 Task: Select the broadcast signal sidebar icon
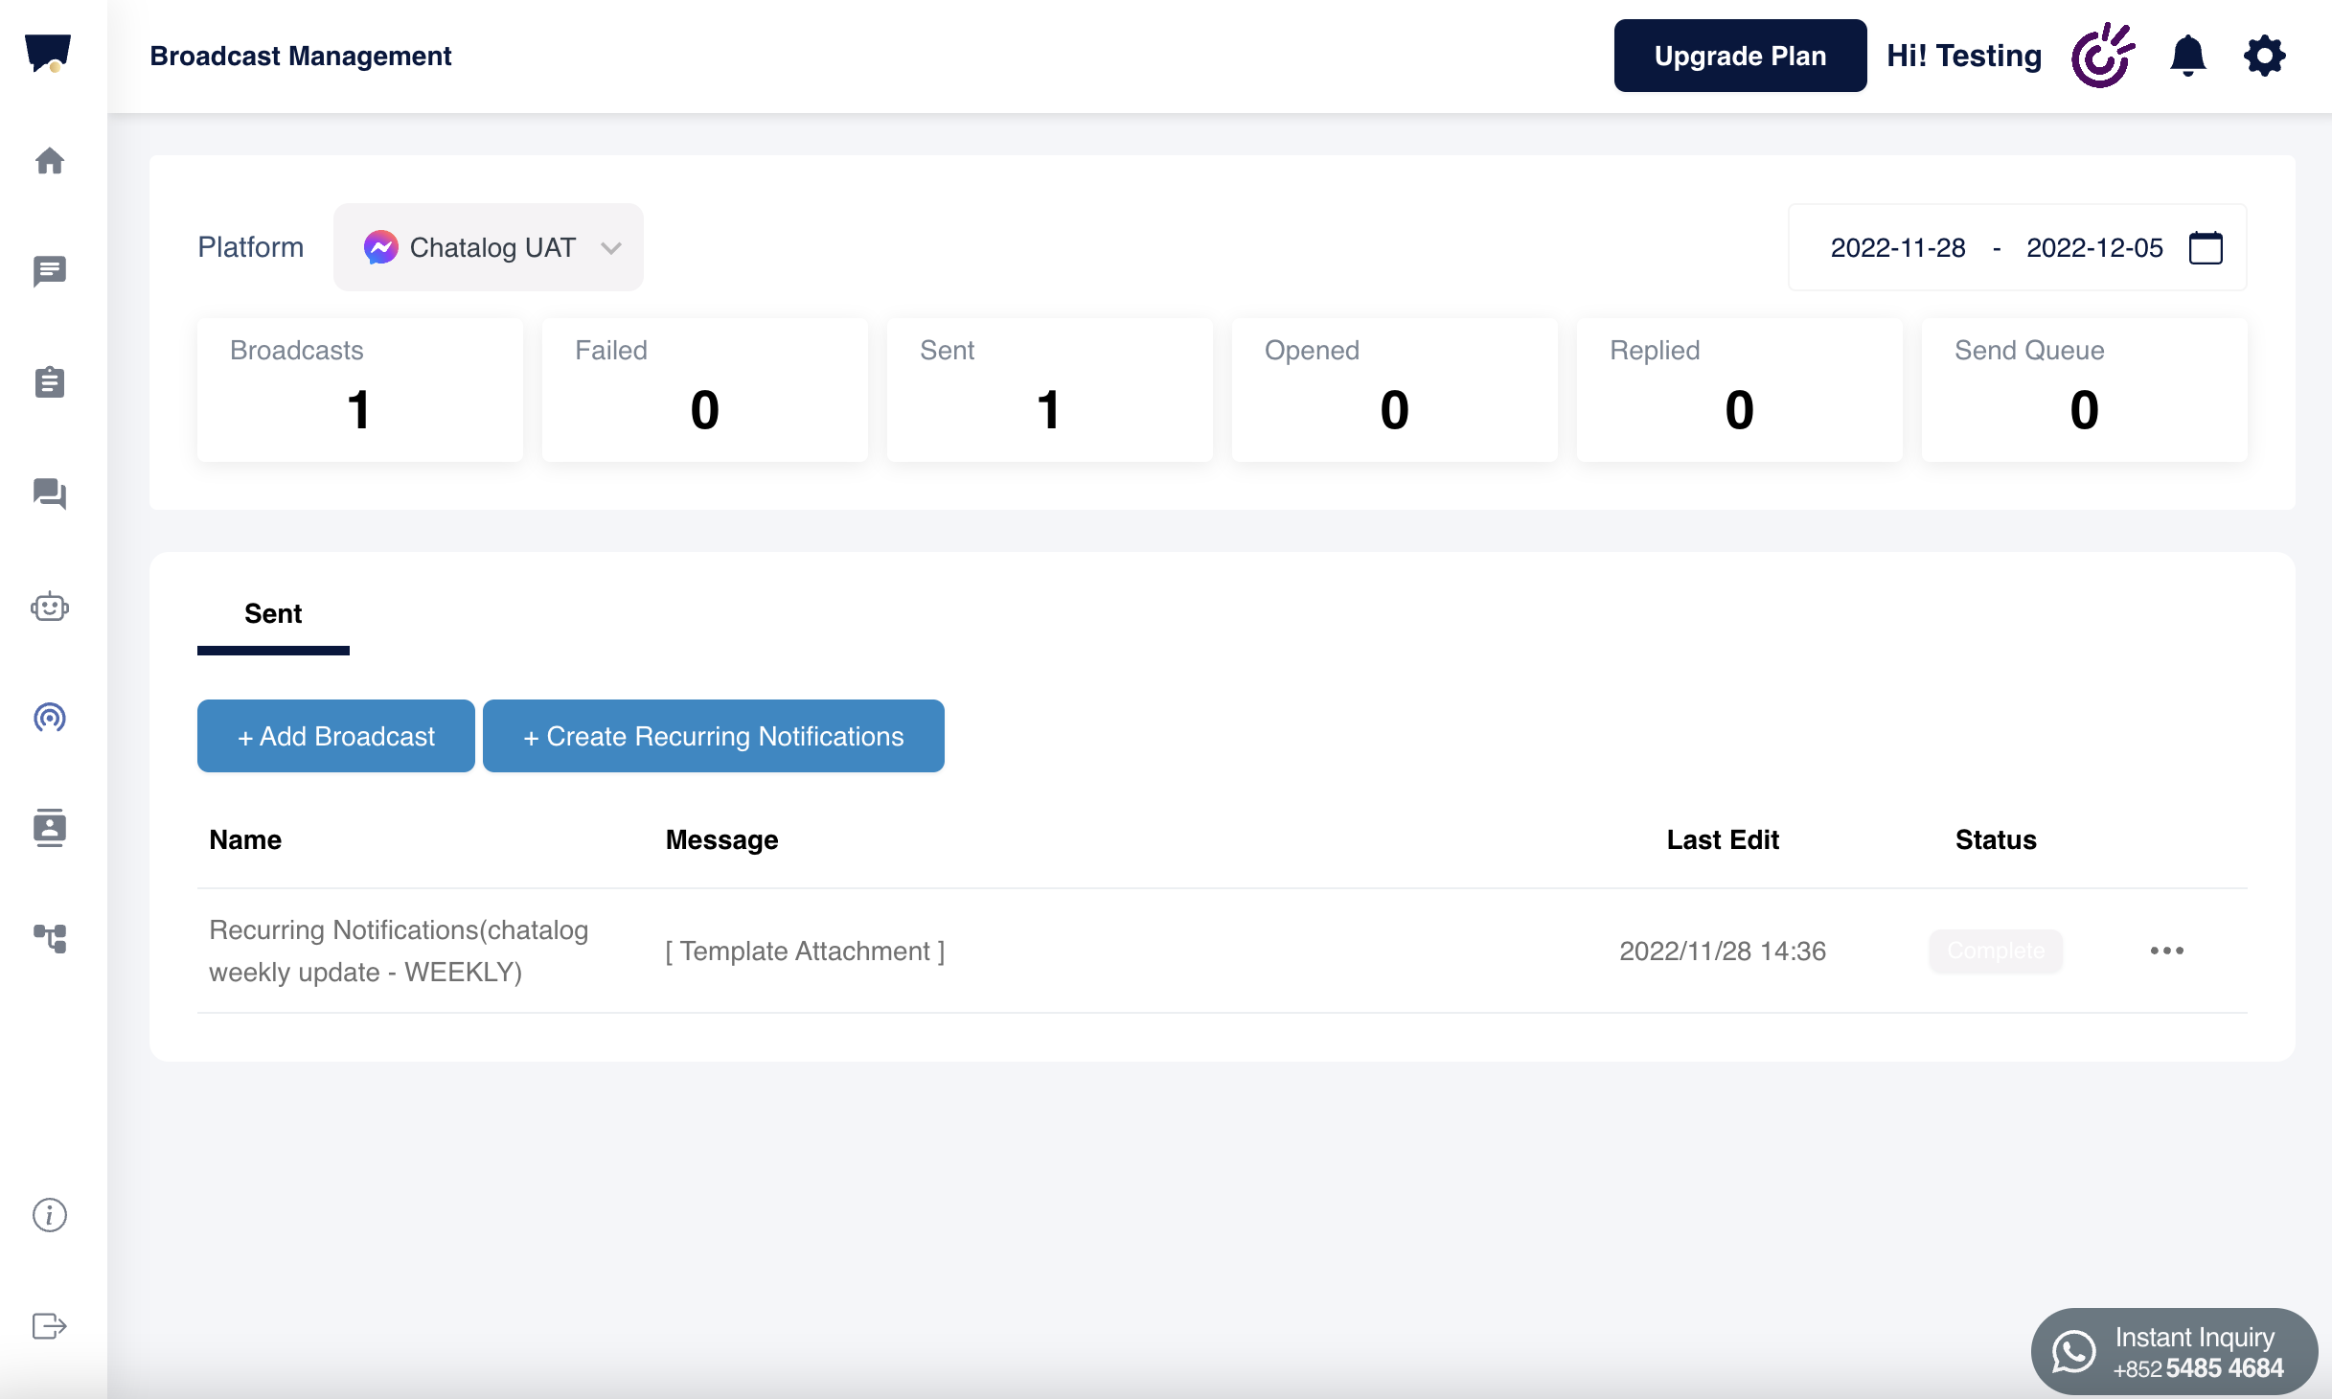tap(50, 718)
